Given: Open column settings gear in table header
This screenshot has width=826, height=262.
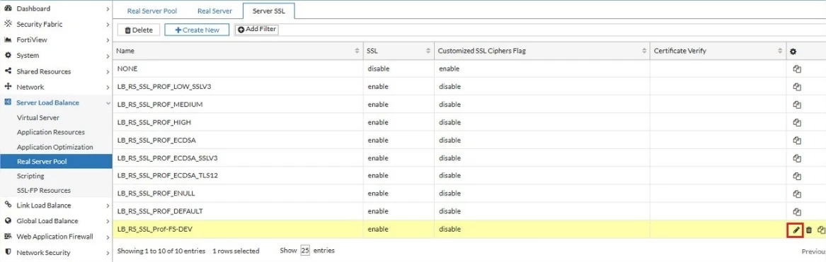Looking at the screenshot, I should click(793, 52).
